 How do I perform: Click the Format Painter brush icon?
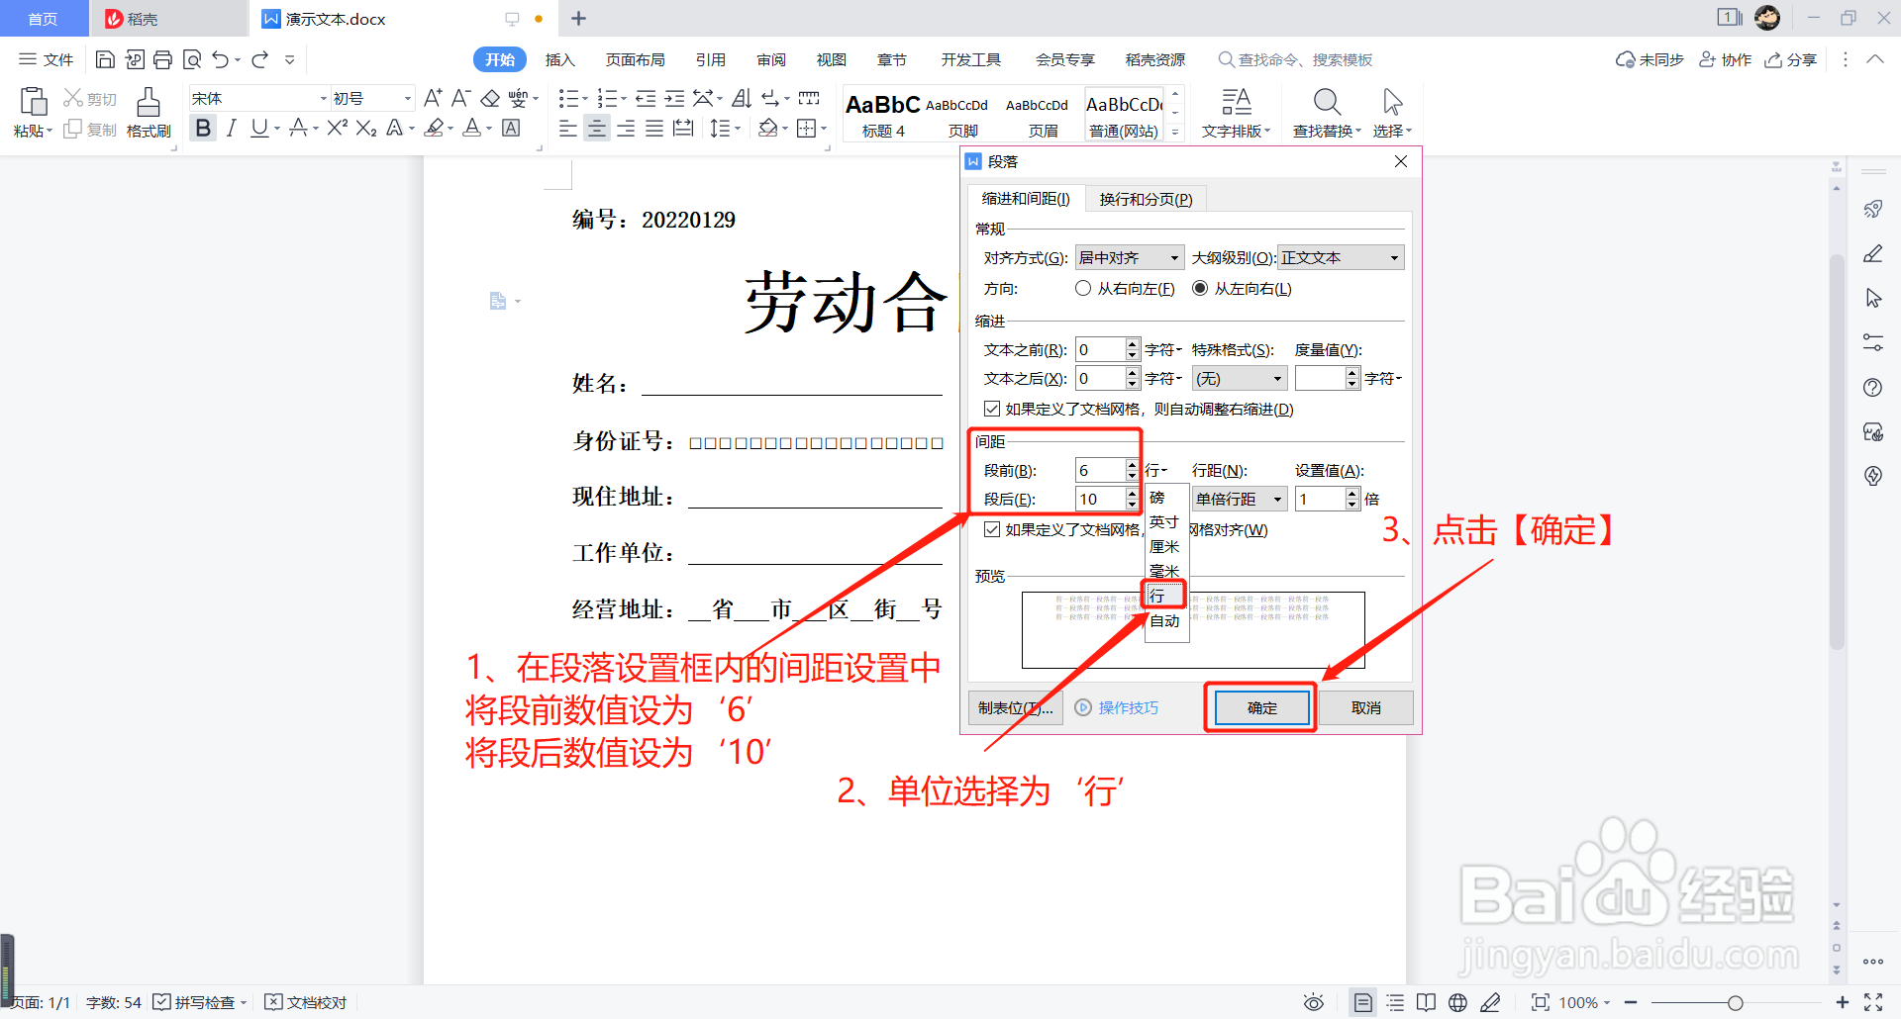(149, 102)
